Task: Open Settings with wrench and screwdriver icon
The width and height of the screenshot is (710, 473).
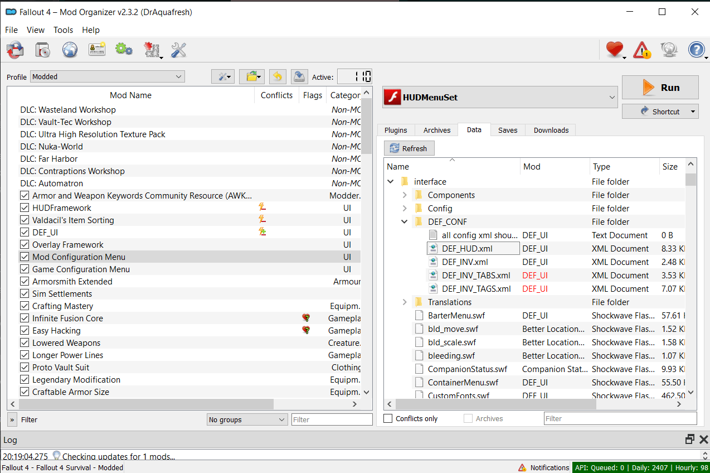Action: (178, 50)
